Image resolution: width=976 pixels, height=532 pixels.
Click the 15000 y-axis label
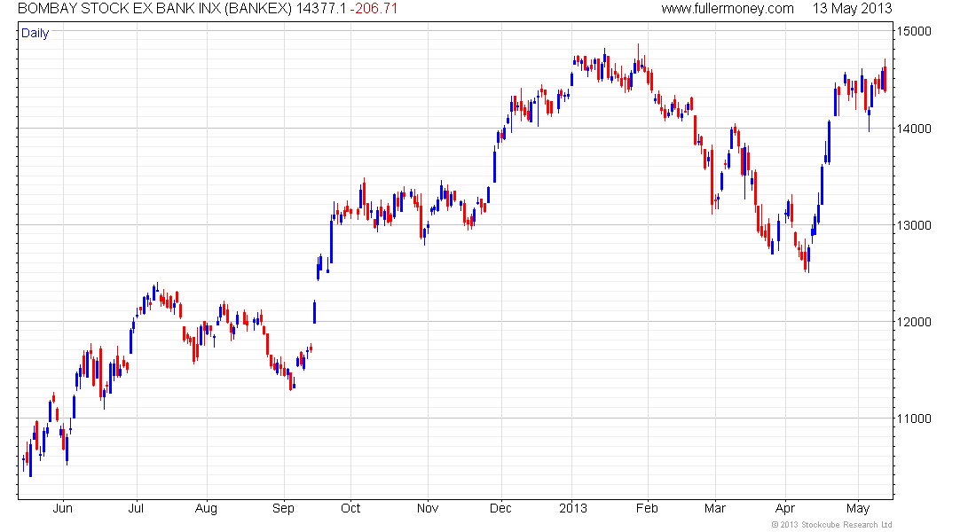(914, 31)
